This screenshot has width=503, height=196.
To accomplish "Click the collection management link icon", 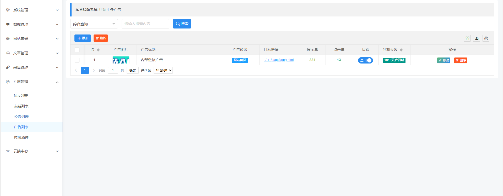I will pos(8,67).
